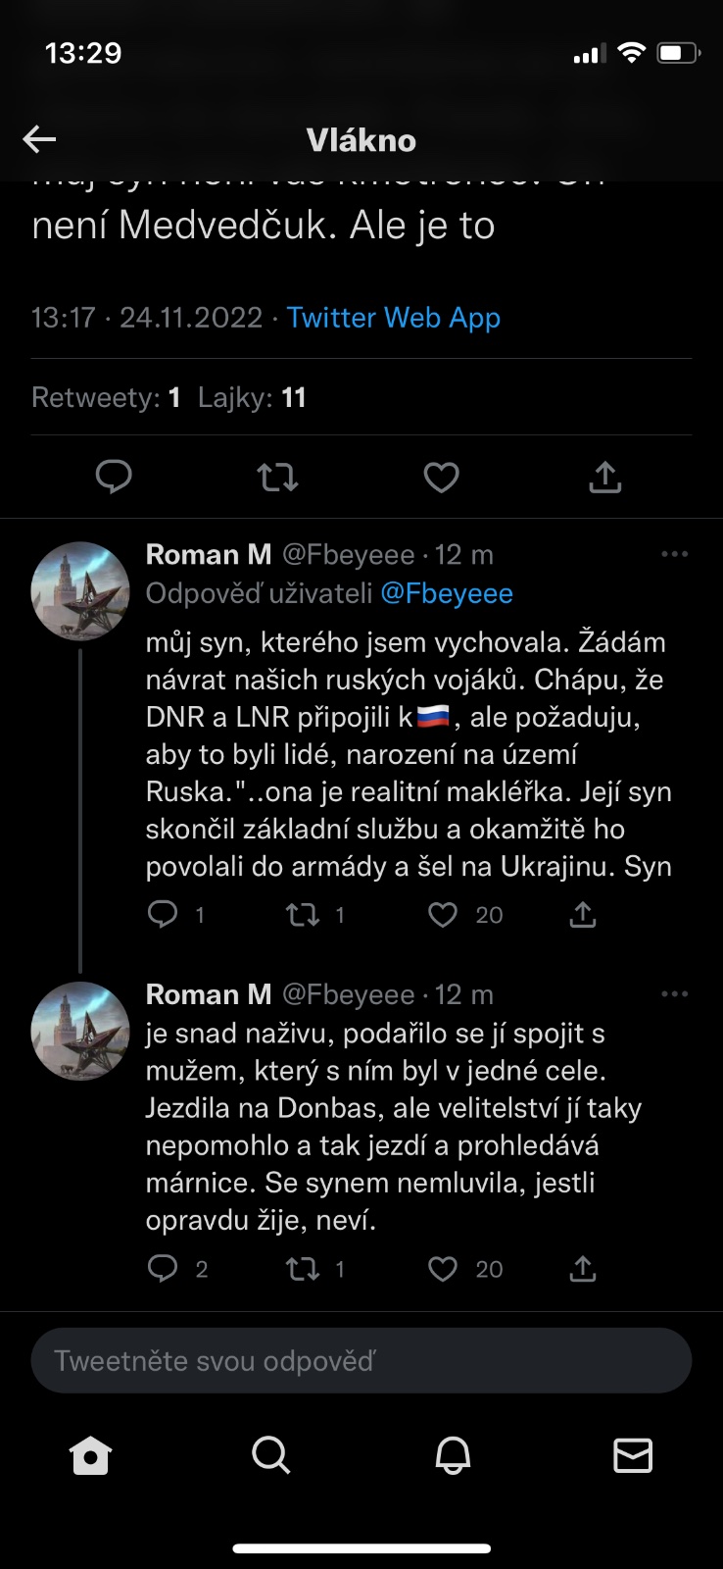
Task: Reply to second Roman M reply
Action: click(163, 1269)
